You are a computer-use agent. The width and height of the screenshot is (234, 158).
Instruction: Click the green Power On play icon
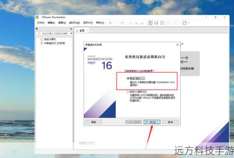(110, 23)
